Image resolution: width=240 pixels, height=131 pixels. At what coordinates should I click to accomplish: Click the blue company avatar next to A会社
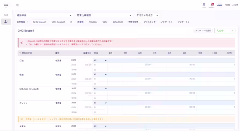pyautogui.click(x=219, y=5)
